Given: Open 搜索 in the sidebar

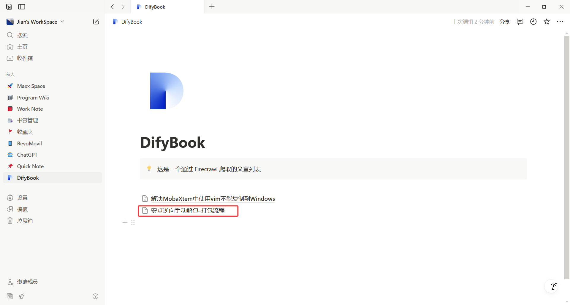Looking at the screenshot, I should [52, 35].
